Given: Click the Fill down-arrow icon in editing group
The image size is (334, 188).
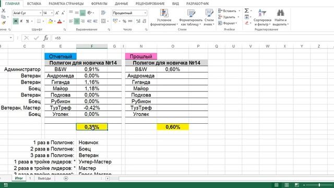Looking at the screenshot, I should tap(247, 17).
